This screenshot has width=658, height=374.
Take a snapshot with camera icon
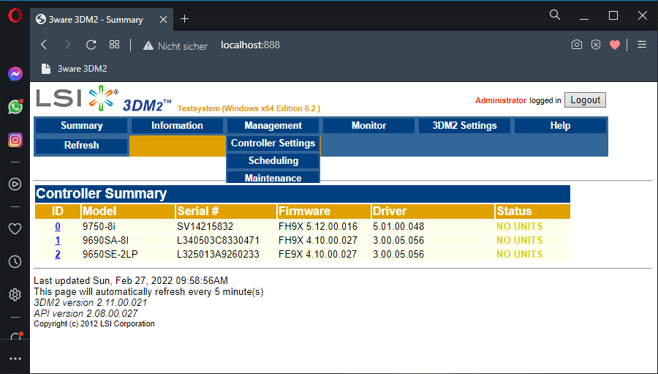point(577,45)
